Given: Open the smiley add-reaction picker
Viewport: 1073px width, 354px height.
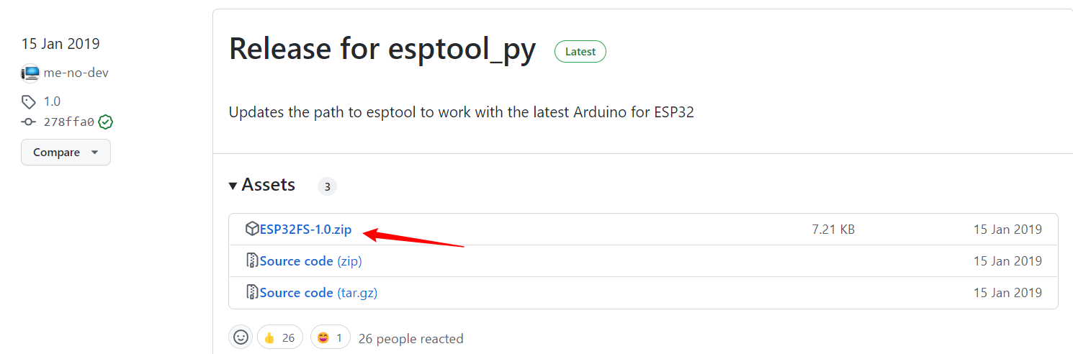Looking at the screenshot, I should pyautogui.click(x=241, y=337).
